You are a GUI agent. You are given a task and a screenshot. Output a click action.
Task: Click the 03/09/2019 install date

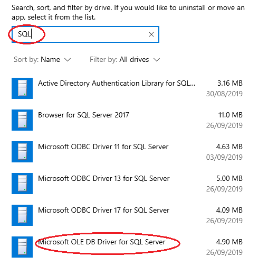pyautogui.click(x=224, y=157)
